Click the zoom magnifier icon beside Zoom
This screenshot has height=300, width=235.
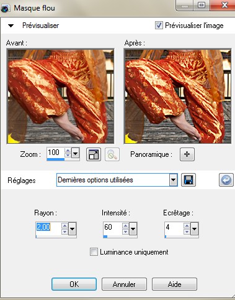pos(112,154)
